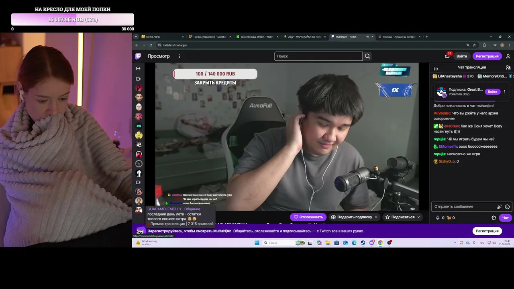Click the followed channels camera icon in sidebar

139,79
